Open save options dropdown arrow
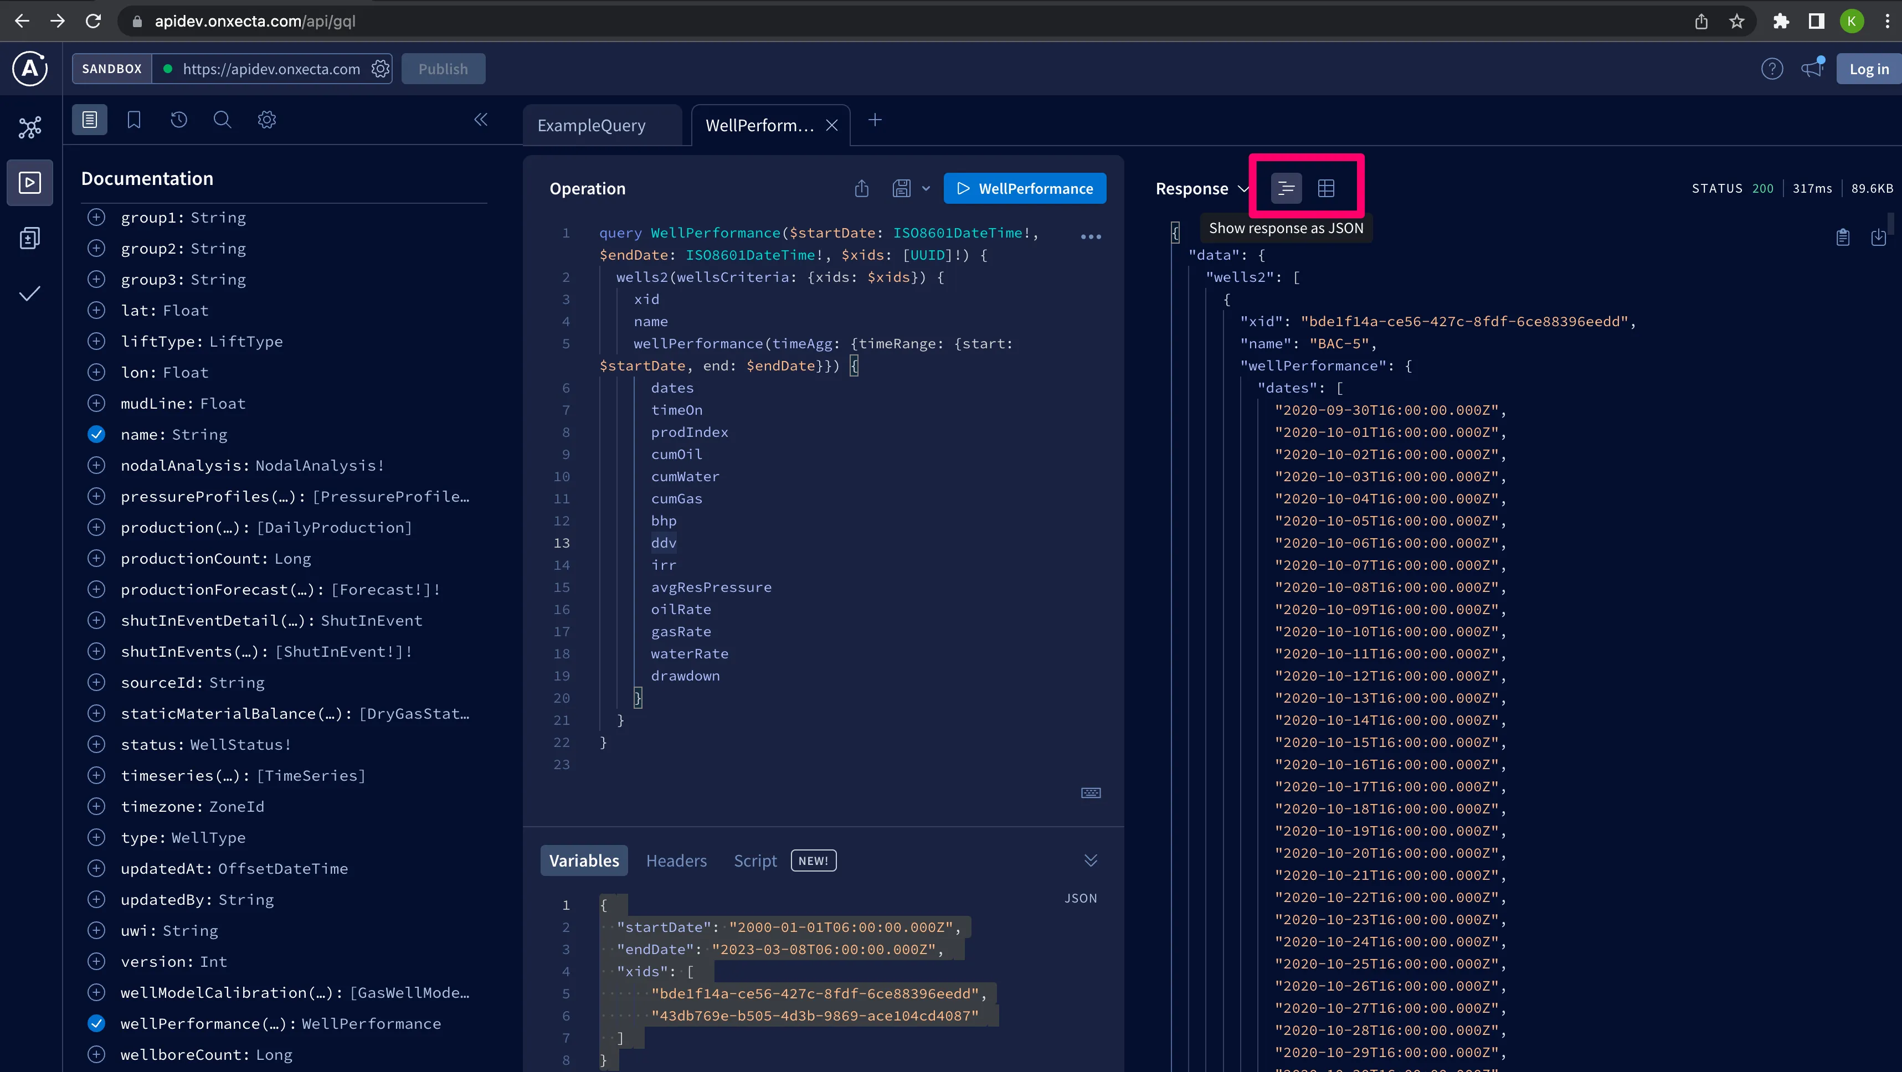Screen dimensions: 1902x1072 pos(926,188)
